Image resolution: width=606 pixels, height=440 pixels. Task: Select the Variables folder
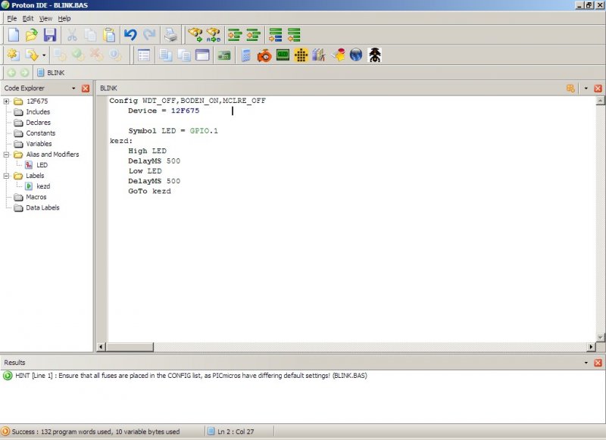[39, 144]
